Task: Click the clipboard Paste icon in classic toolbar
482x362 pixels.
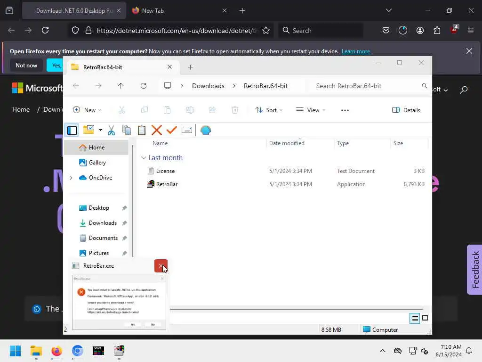Action: (x=141, y=130)
